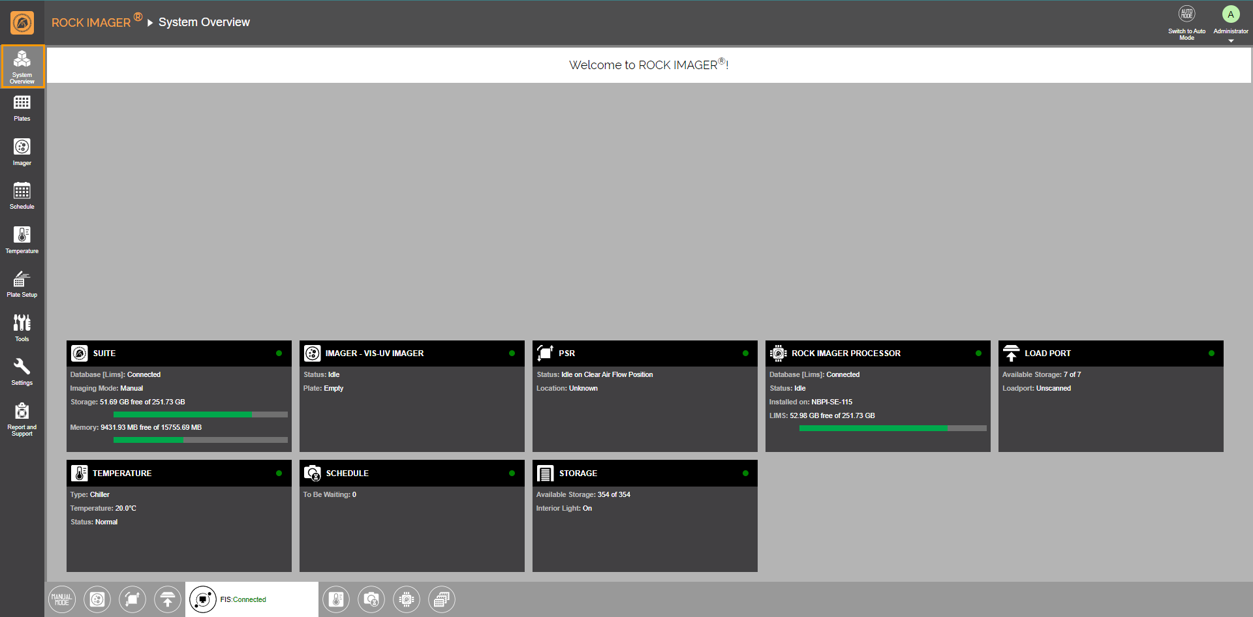Viewport: 1253px width, 617px height.
Task: Click the Manual Mode indicator in bottom bar
Action: click(62, 599)
